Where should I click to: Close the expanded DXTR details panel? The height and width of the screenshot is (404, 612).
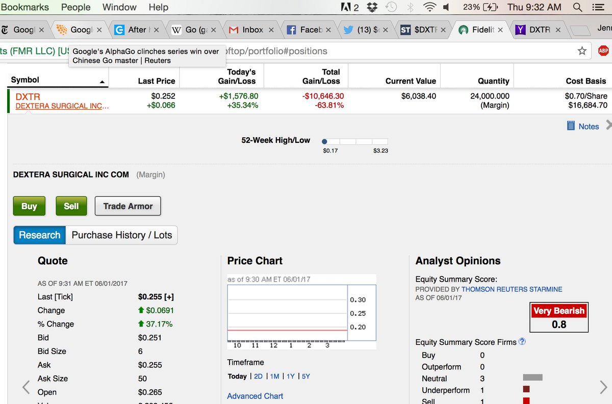coord(608,125)
